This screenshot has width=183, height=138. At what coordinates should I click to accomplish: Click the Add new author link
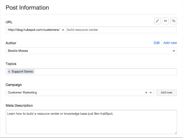tap(170, 43)
